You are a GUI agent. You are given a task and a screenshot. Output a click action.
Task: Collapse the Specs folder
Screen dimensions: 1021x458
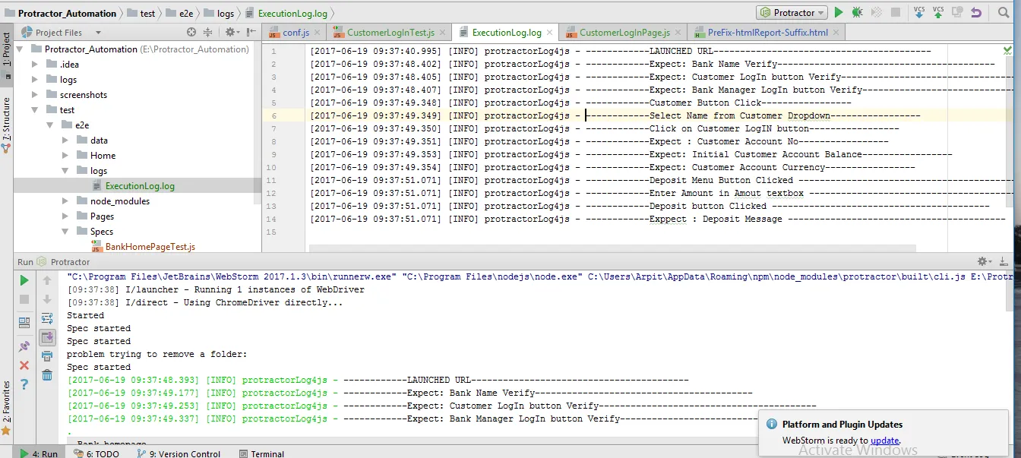pos(65,232)
